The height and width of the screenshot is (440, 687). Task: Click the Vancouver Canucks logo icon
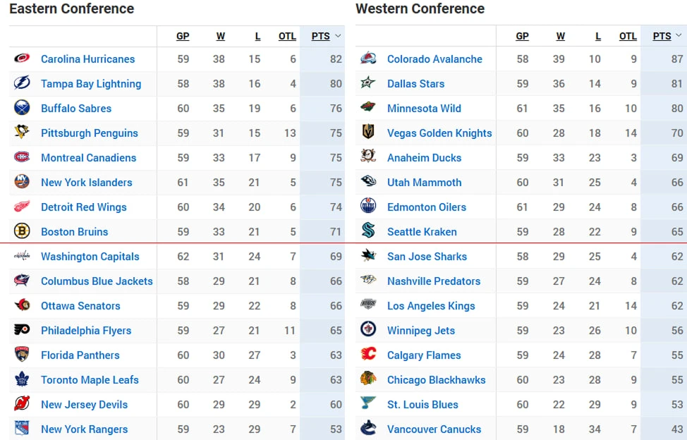click(368, 429)
